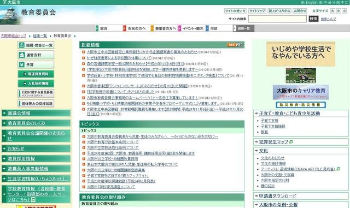Open the 子育て支援 link
350x208 pixels.
(270, 121)
